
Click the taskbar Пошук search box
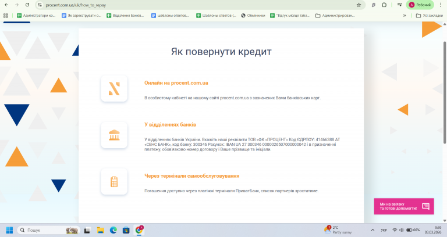pos(48,230)
